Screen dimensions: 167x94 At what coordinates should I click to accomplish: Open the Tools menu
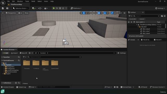click(27, 1)
